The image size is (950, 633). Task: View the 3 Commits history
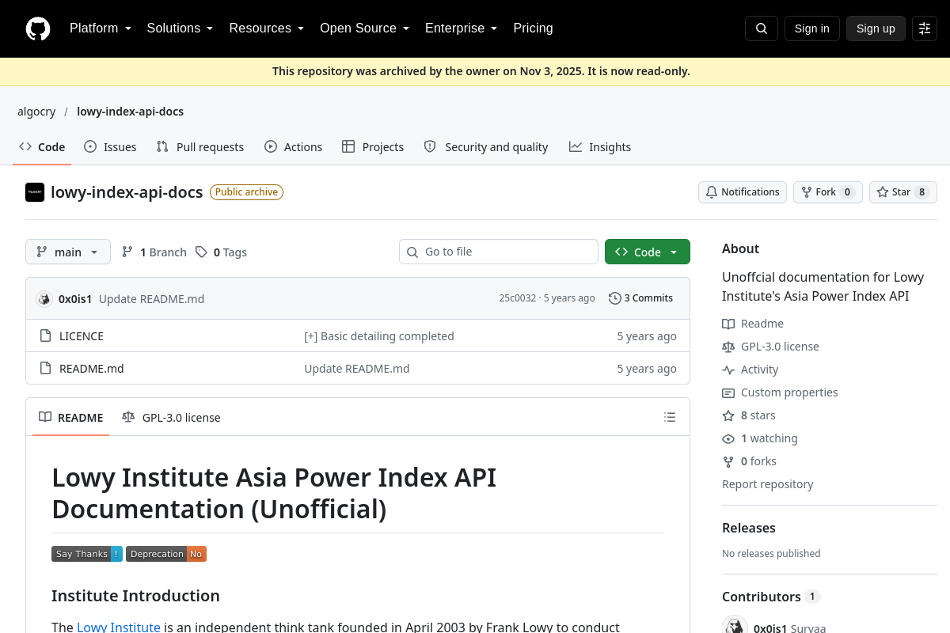[x=641, y=298]
